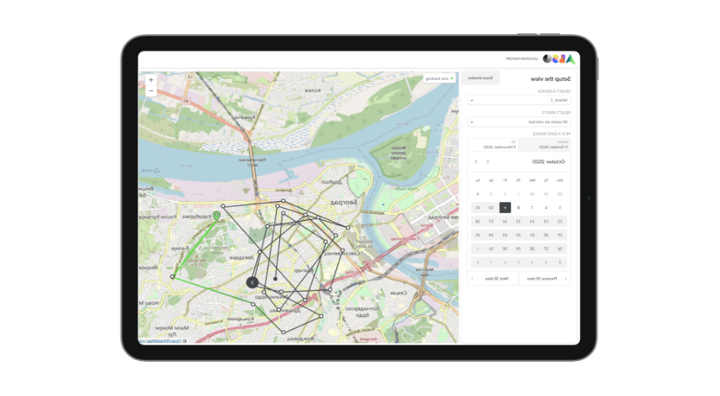Click the map zoom in plus button
This screenshot has height=396, width=720.
151,79
